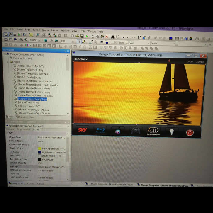
Task: Click the green play arrow toolbar icon
Action: (x=87, y=36)
